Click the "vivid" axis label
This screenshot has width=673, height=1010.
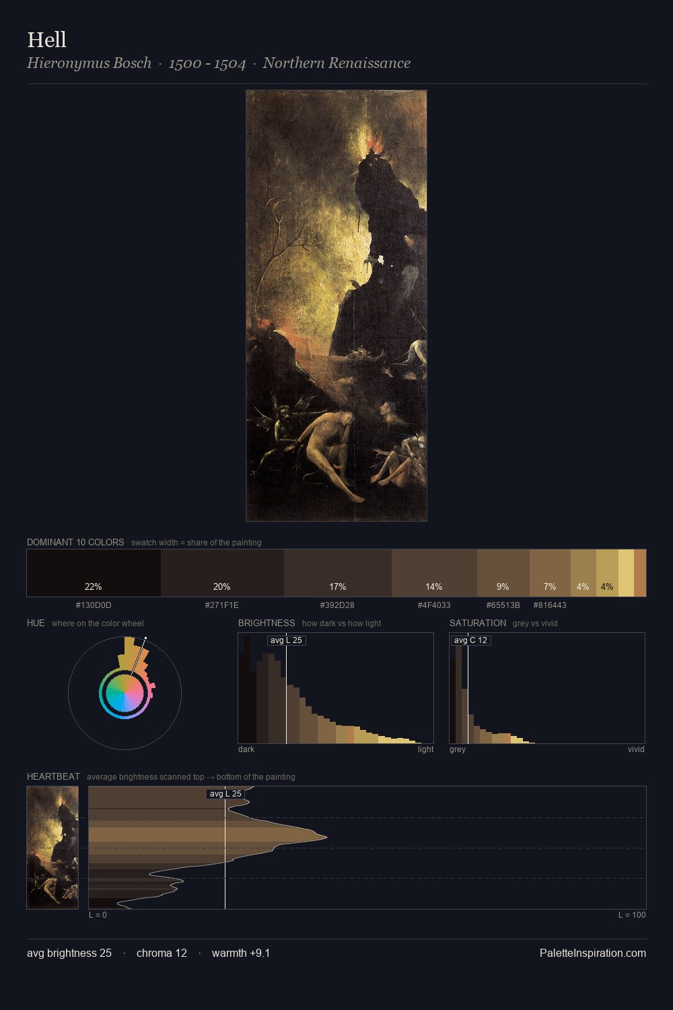click(x=636, y=749)
